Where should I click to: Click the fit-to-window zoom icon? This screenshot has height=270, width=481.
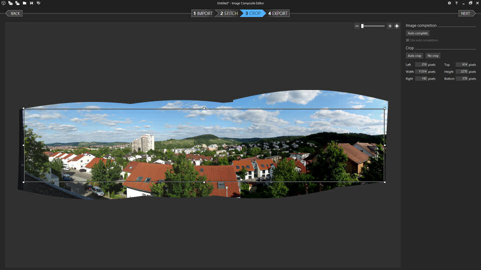coord(397,26)
